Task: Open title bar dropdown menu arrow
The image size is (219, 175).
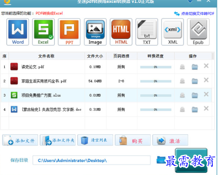Action: [x=190, y=1]
